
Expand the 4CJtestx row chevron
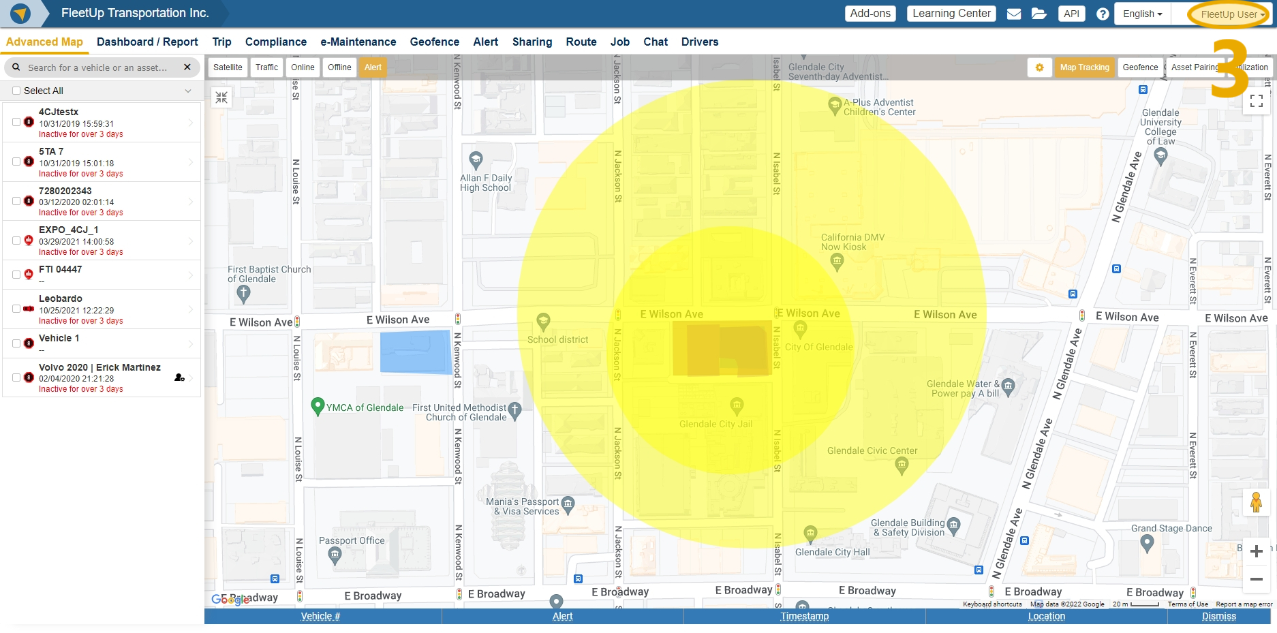(190, 123)
